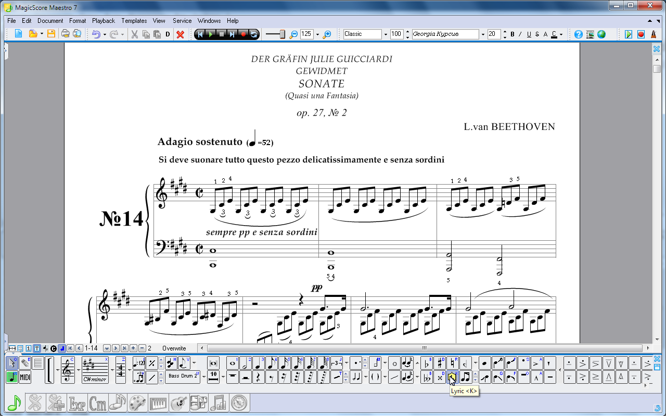Select the eighth note duration button
Image resolution: width=666 pixels, height=416 pixels.
click(272, 363)
